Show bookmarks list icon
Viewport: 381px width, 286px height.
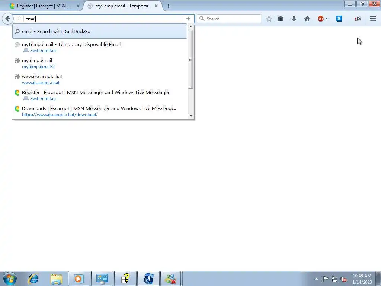281,19
